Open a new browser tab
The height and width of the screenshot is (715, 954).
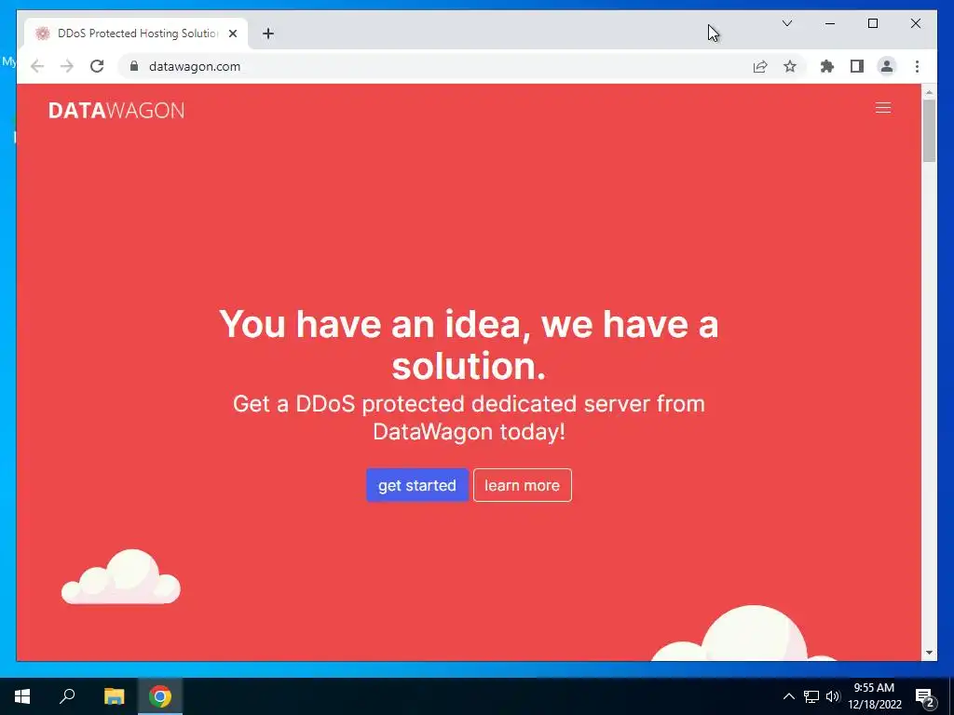click(x=268, y=34)
